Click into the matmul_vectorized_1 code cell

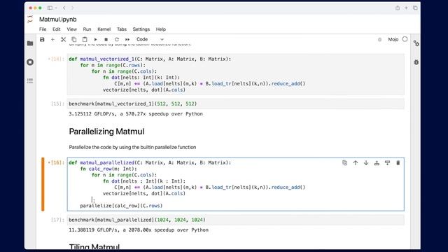pyautogui.click(x=236, y=74)
